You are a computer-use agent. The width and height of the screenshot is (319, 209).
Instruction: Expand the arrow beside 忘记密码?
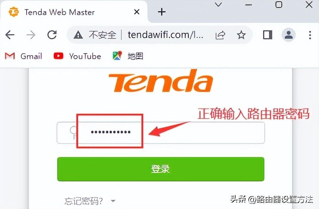click(113, 201)
